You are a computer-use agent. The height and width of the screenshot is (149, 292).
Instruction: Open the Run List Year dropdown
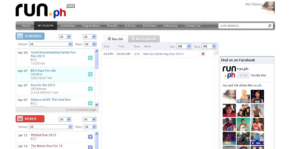(x=184, y=46)
